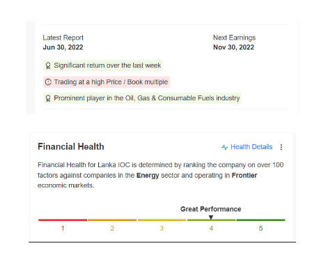Click the Nov 30, 2022 next earnings date

(x=233, y=47)
